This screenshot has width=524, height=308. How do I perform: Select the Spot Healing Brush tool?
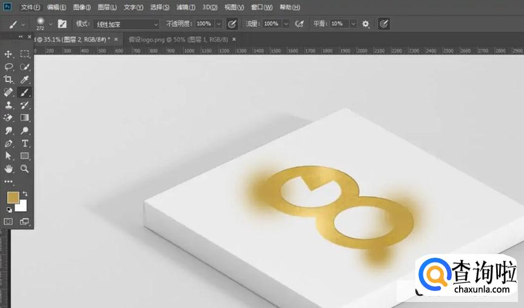click(8, 92)
